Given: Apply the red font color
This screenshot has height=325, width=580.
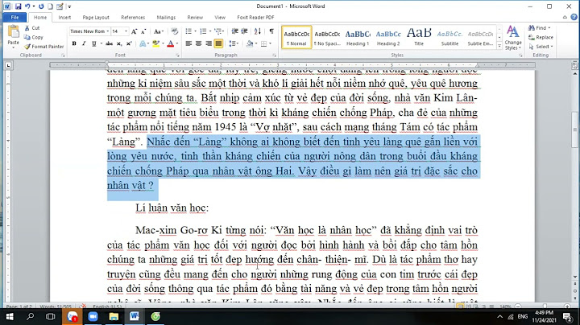Looking at the screenshot, I should point(170,43).
